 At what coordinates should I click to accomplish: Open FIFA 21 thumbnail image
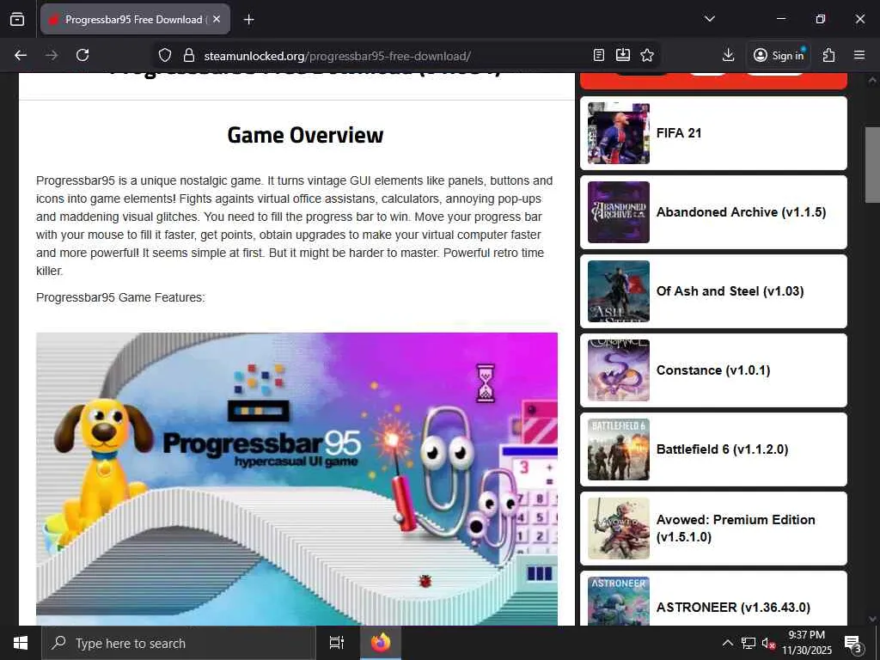pyautogui.click(x=619, y=133)
